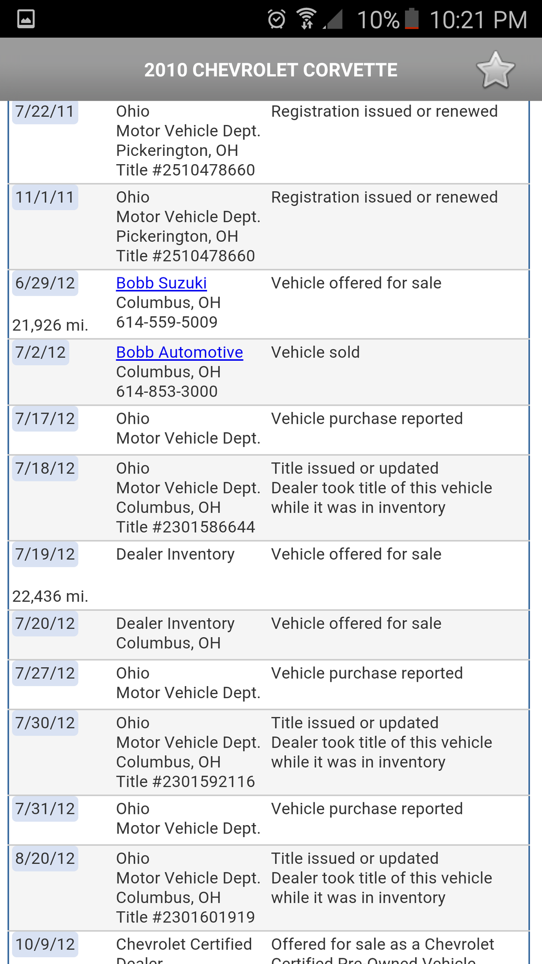Image resolution: width=542 pixels, height=964 pixels.
Task: Tap the favorite star icon
Action: click(496, 70)
